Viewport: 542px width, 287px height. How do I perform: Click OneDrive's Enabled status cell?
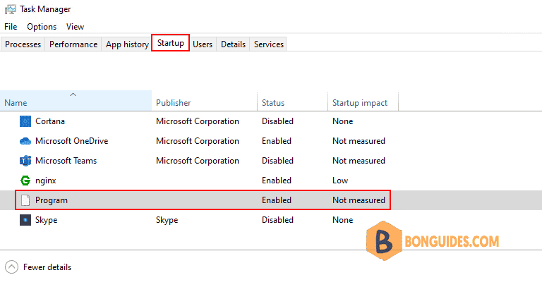click(x=277, y=141)
